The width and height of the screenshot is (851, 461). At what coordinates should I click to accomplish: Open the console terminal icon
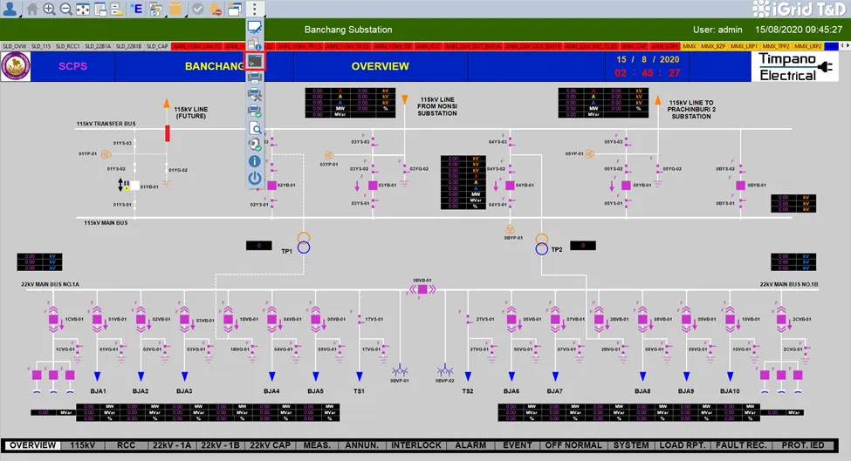(255, 61)
